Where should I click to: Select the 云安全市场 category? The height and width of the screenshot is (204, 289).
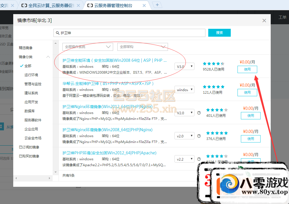point(33,138)
